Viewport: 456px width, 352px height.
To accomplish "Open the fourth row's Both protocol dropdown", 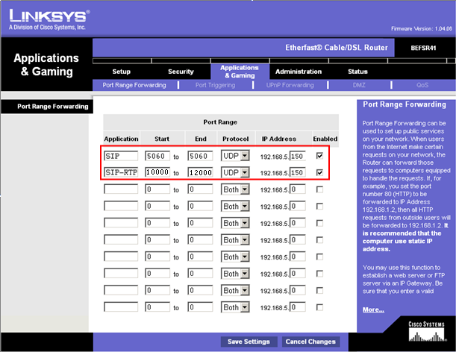I will point(235,207).
